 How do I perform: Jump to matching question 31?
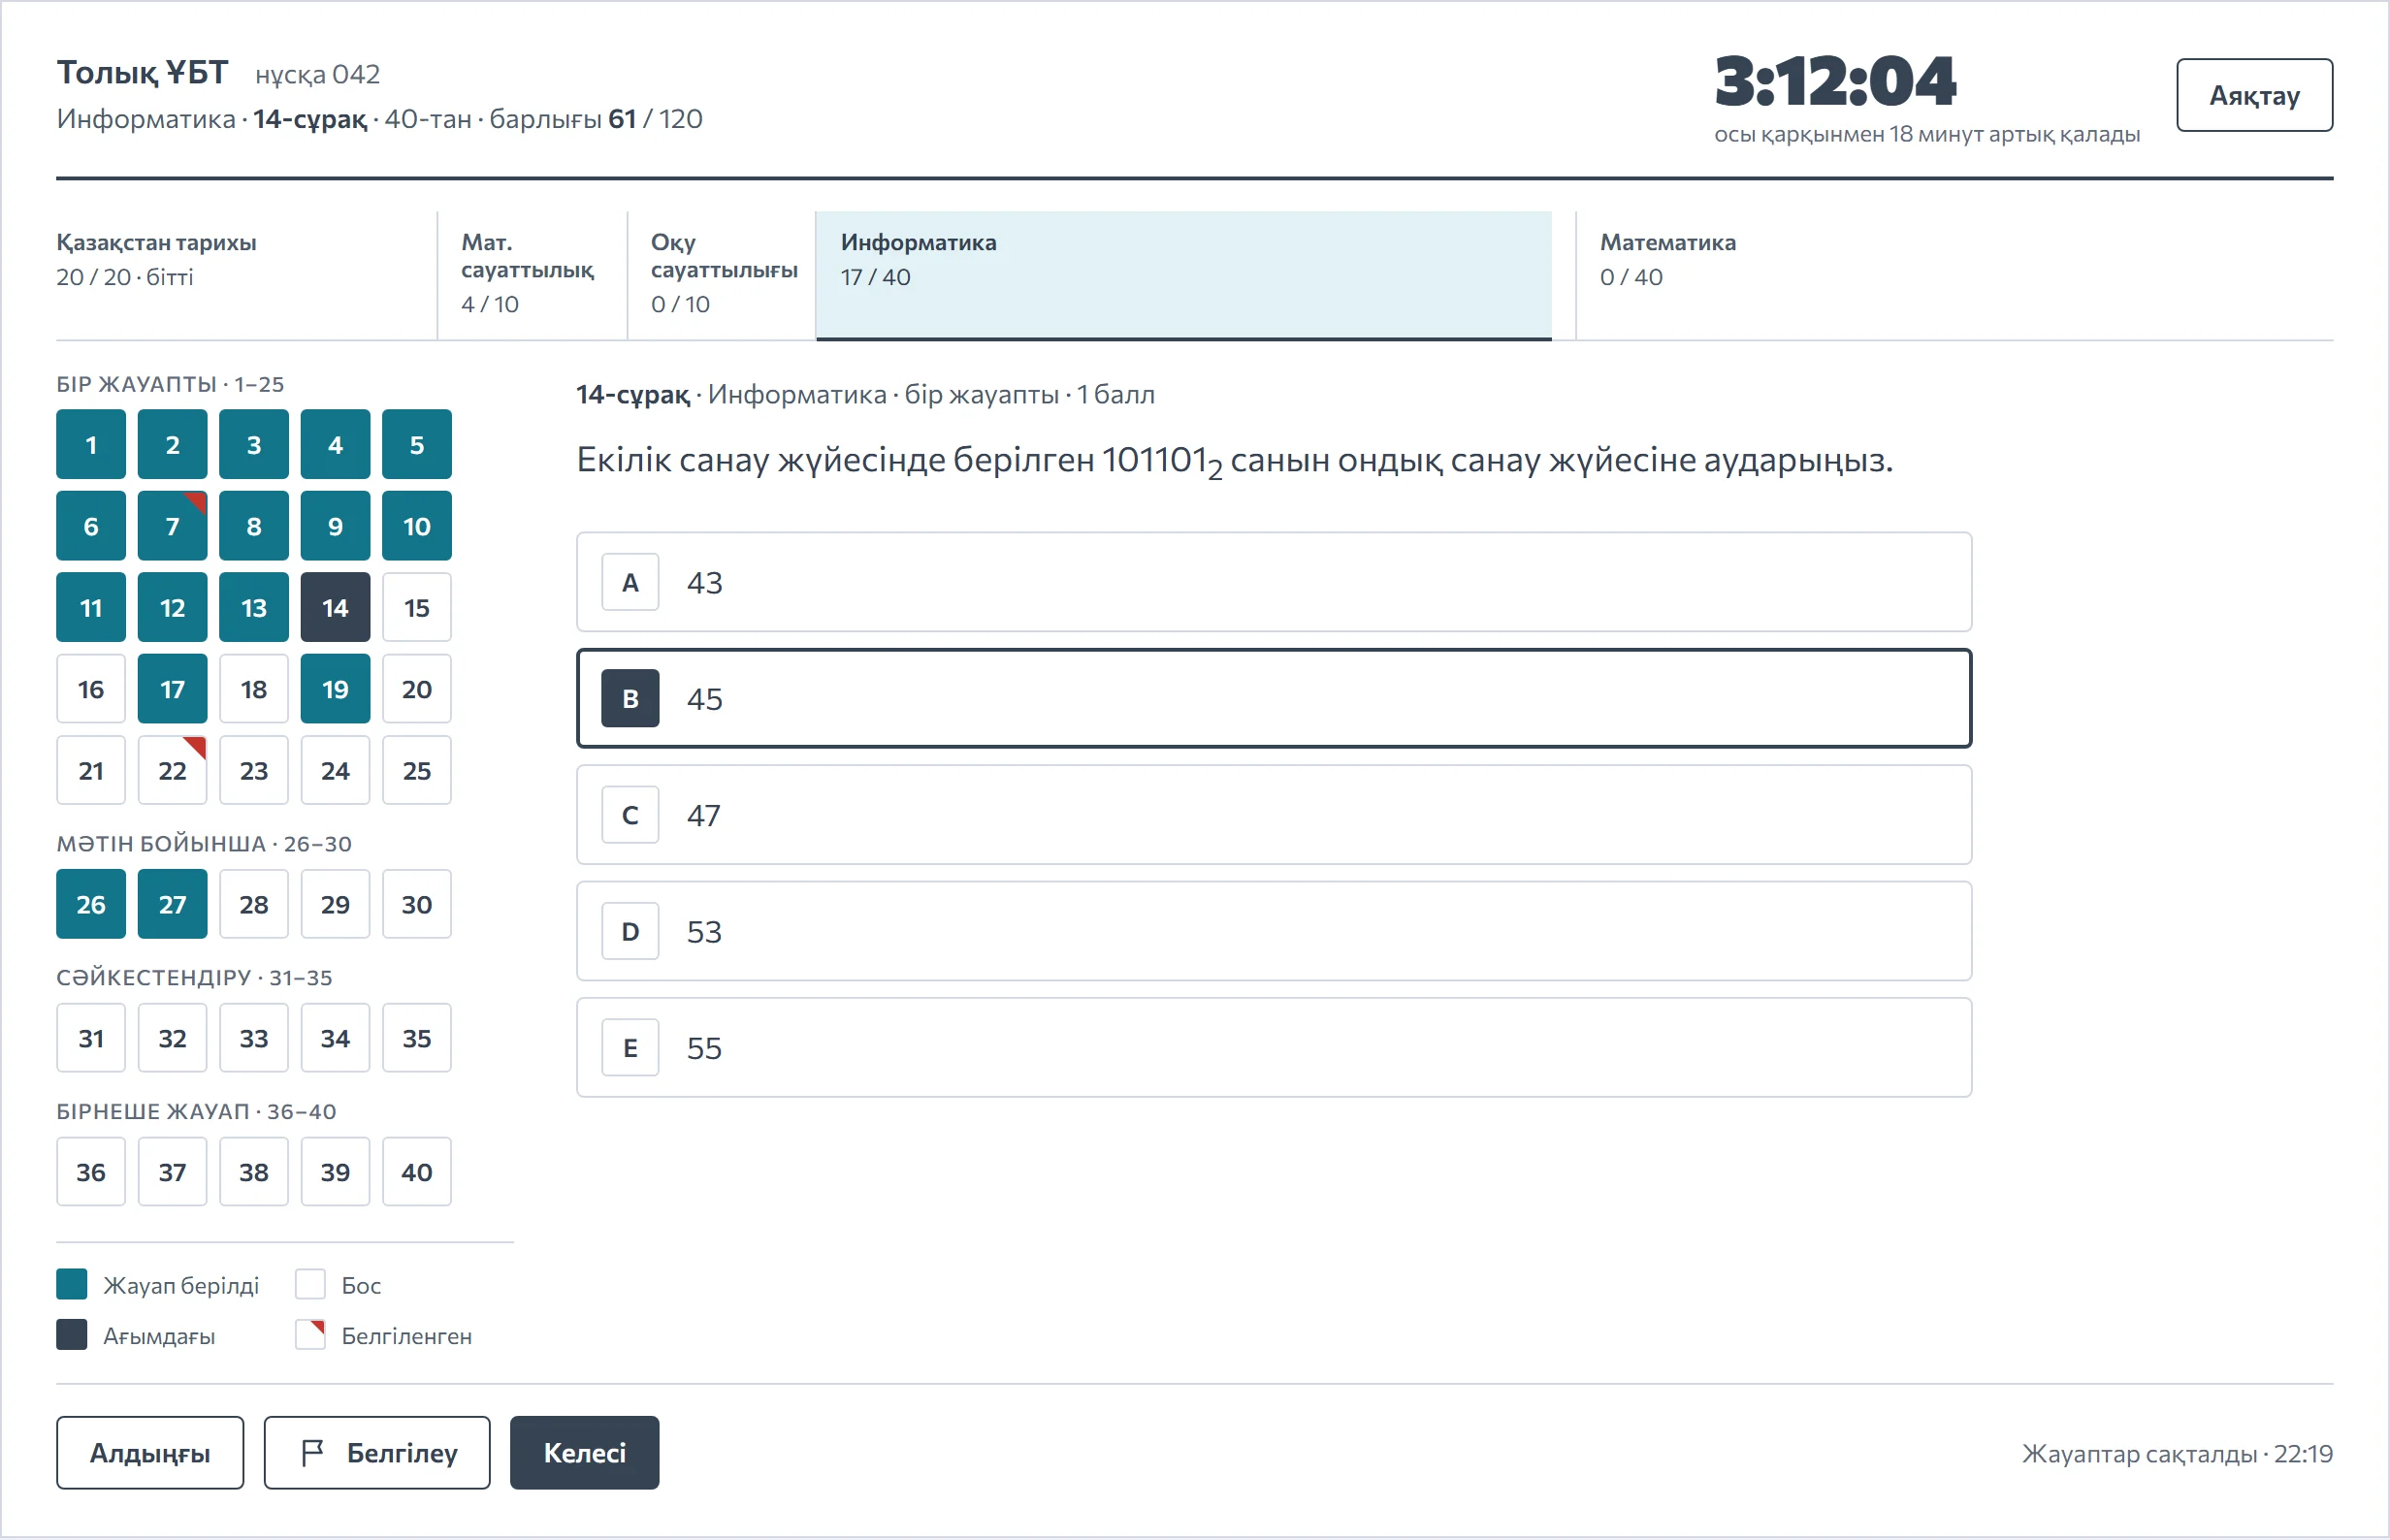click(91, 1038)
